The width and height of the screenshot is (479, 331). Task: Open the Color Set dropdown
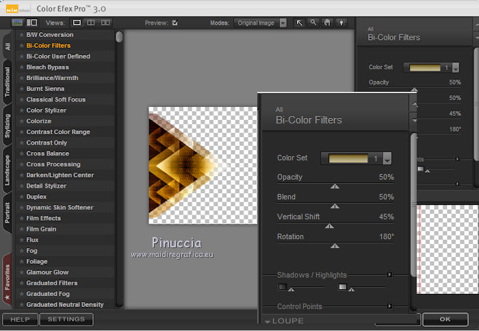(387, 159)
